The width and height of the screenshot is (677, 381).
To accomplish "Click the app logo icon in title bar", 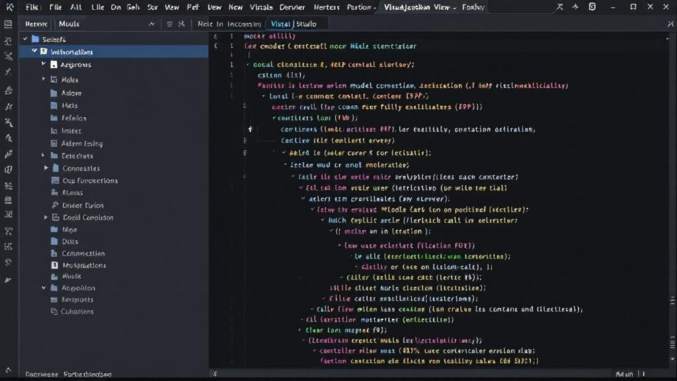I will (x=9, y=7).
